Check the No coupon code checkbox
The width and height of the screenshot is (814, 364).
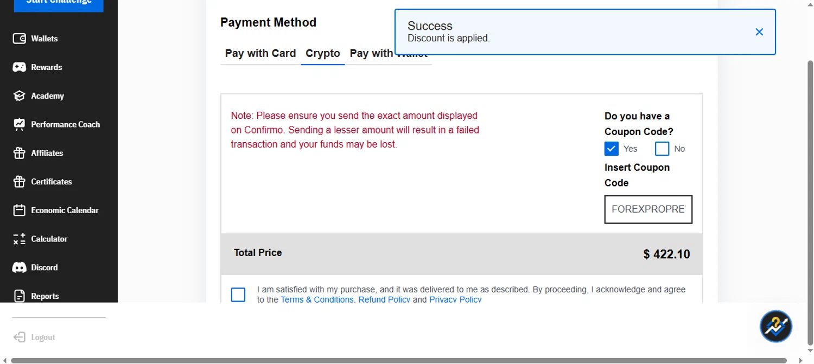click(x=662, y=149)
